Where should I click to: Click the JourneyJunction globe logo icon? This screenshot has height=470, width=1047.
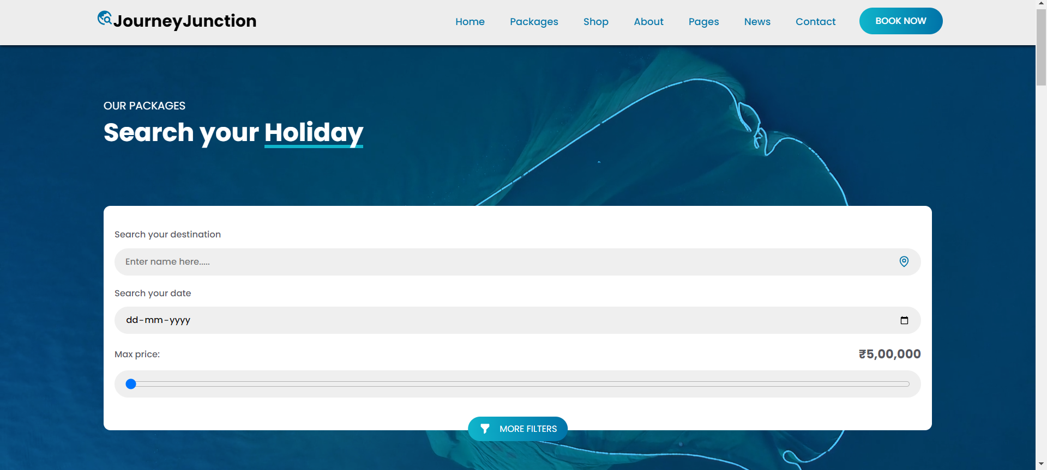coord(104,18)
